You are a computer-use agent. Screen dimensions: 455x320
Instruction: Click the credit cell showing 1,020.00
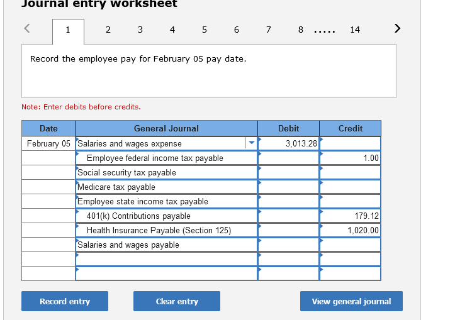point(351,231)
